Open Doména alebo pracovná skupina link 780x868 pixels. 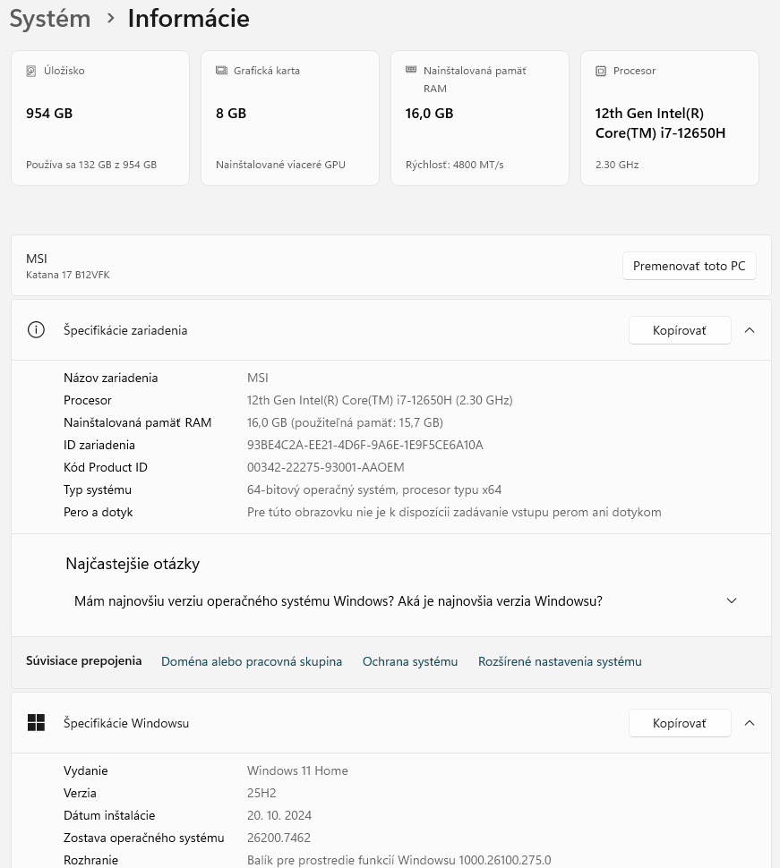pos(252,662)
